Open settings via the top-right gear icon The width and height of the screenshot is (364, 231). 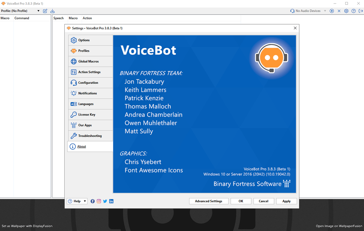[346, 11]
